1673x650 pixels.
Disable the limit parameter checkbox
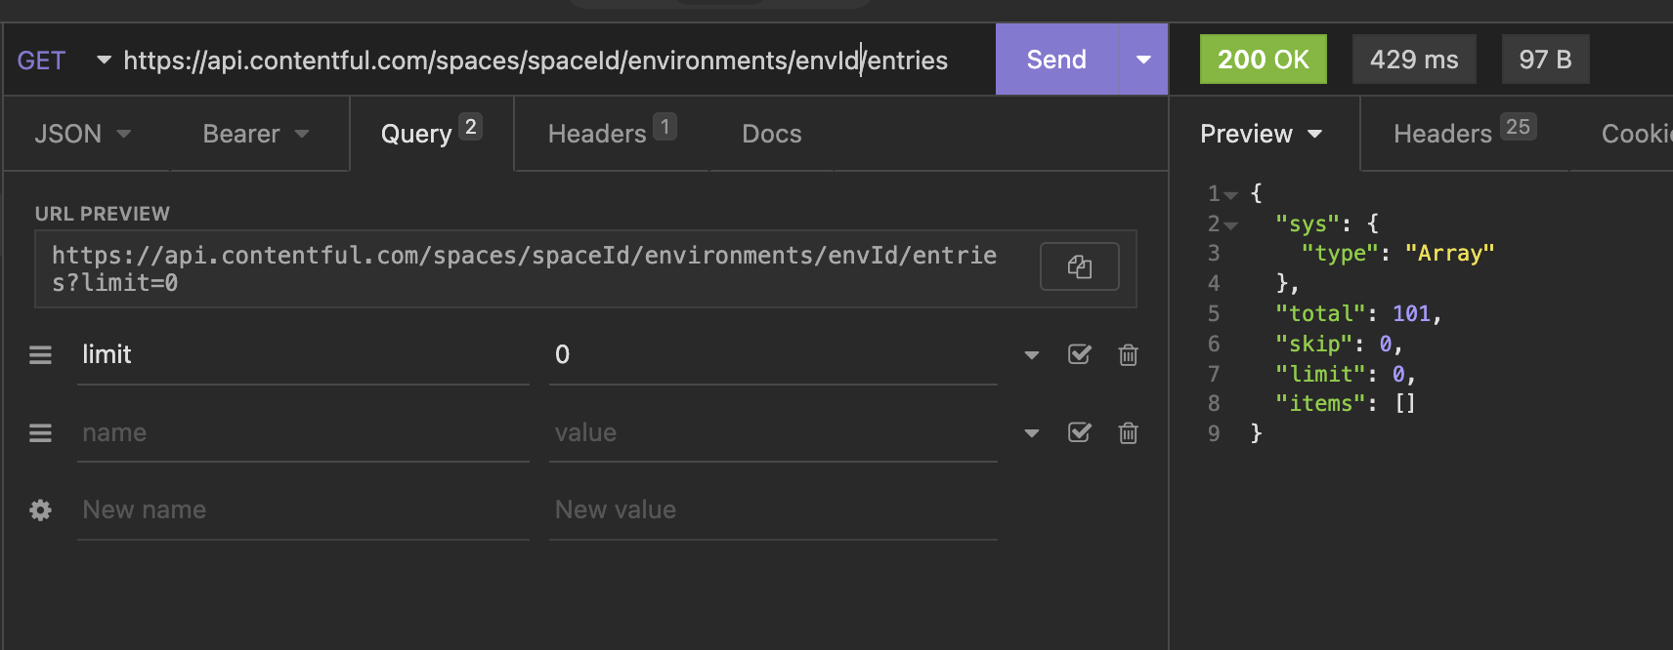[1080, 354]
